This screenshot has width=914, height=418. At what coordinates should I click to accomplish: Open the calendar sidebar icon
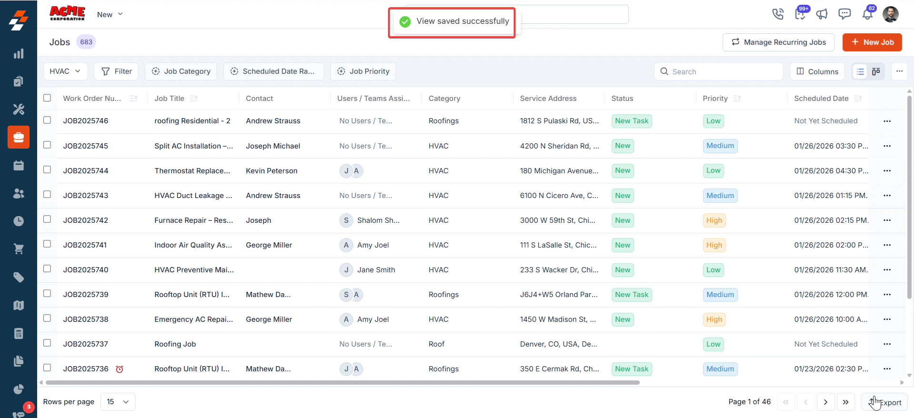(x=19, y=165)
